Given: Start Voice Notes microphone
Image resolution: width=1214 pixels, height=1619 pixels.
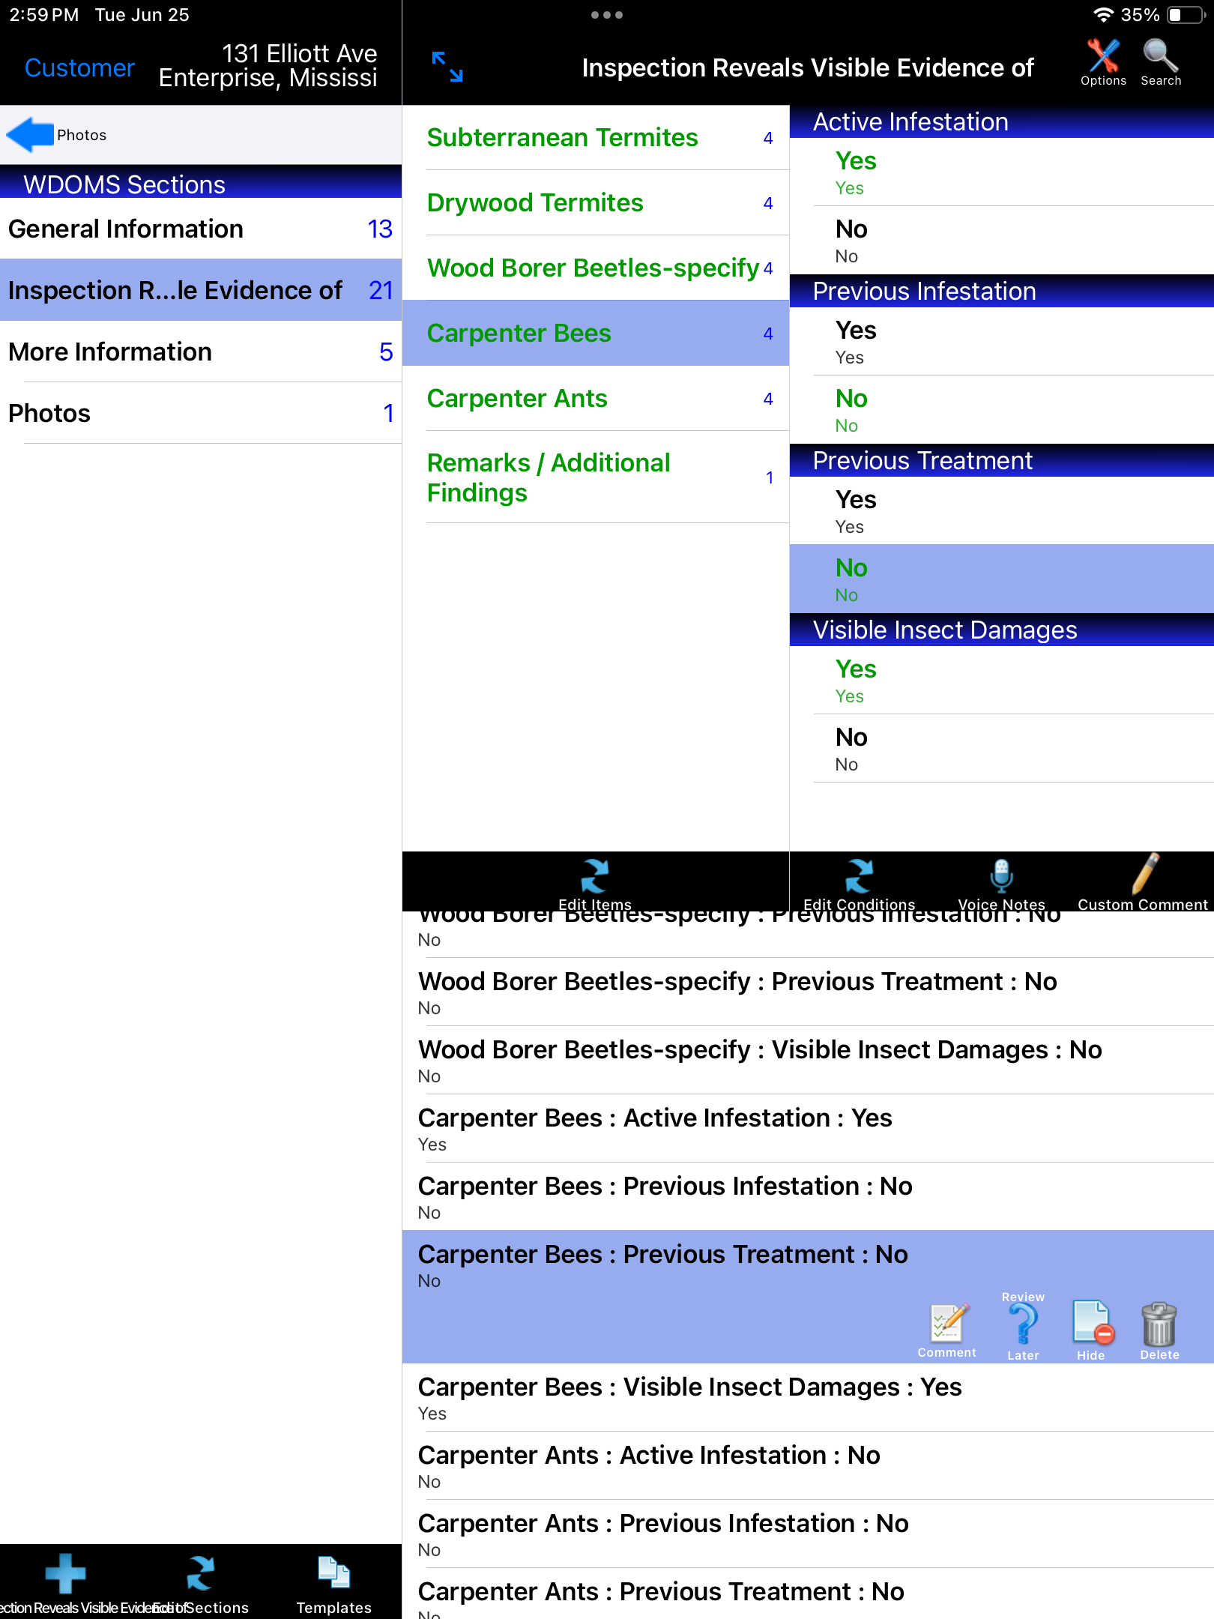Looking at the screenshot, I should 1001,884.
